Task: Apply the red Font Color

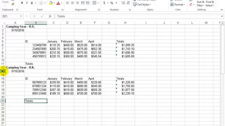Action: tap(58, 3)
